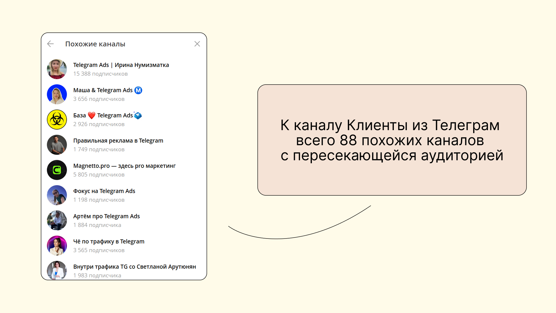Screen dimensions: 556x313
Task: Click avatar of Чё по трафику channel
Action: (57, 246)
